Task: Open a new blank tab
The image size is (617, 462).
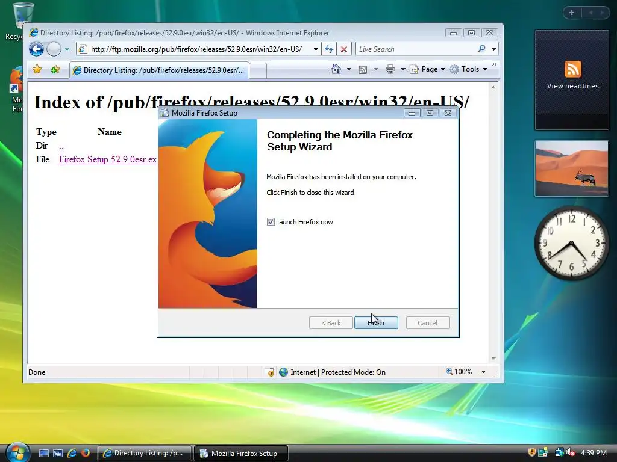Action: (x=258, y=71)
